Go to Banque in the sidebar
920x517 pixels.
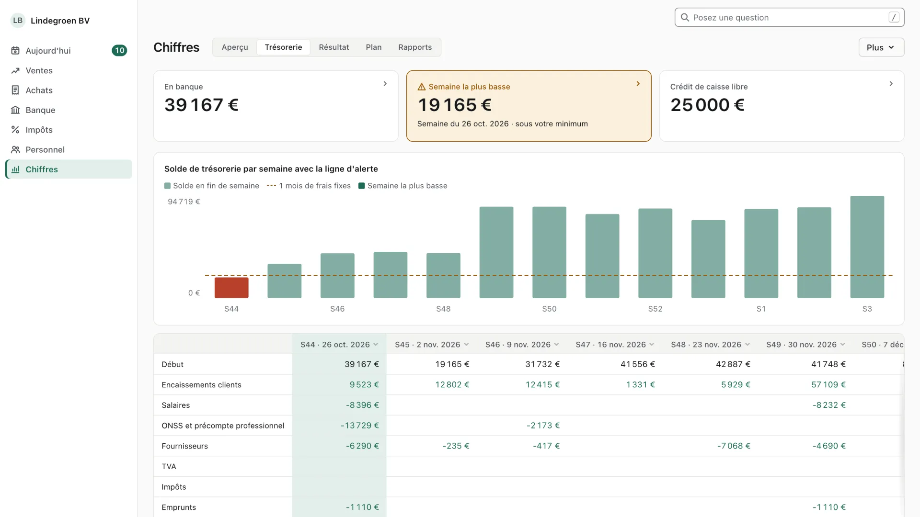tap(69, 110)
